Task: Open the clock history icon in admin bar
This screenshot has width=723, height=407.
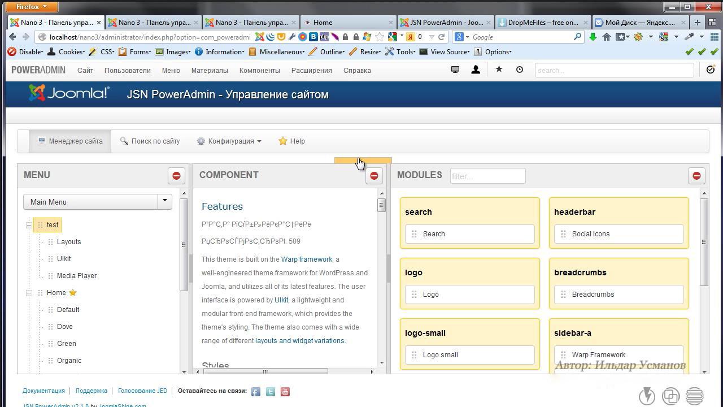Action: [x=520, y=70]
